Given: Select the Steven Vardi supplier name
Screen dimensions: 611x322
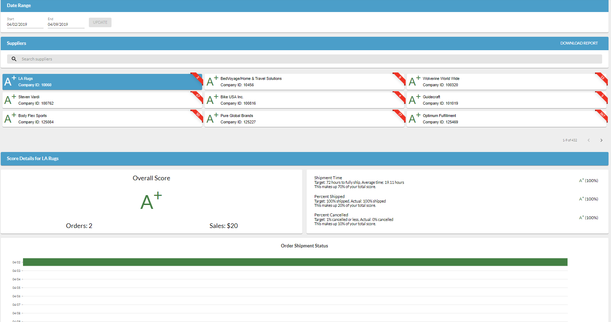Looking at the screenshot, I should (x=29, y=97).
